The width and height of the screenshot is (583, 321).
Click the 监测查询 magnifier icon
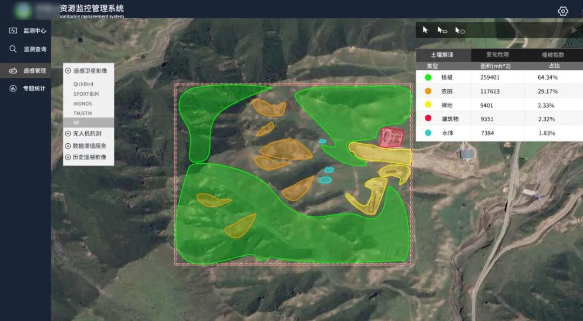(13, 49)
